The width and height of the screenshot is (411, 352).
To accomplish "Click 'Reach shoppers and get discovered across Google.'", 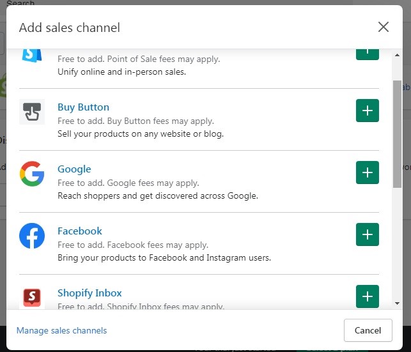I will coord(158,195).
